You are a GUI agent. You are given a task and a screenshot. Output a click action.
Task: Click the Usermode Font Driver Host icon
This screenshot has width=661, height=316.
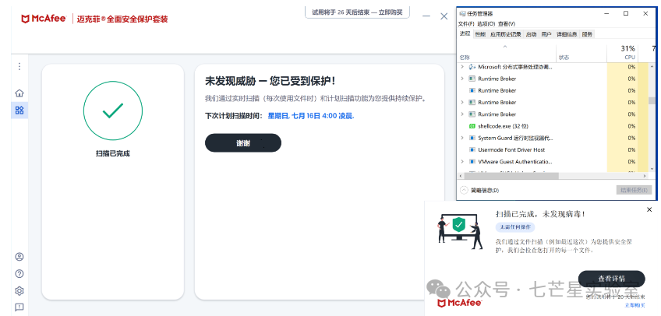(x=472, y=149)
